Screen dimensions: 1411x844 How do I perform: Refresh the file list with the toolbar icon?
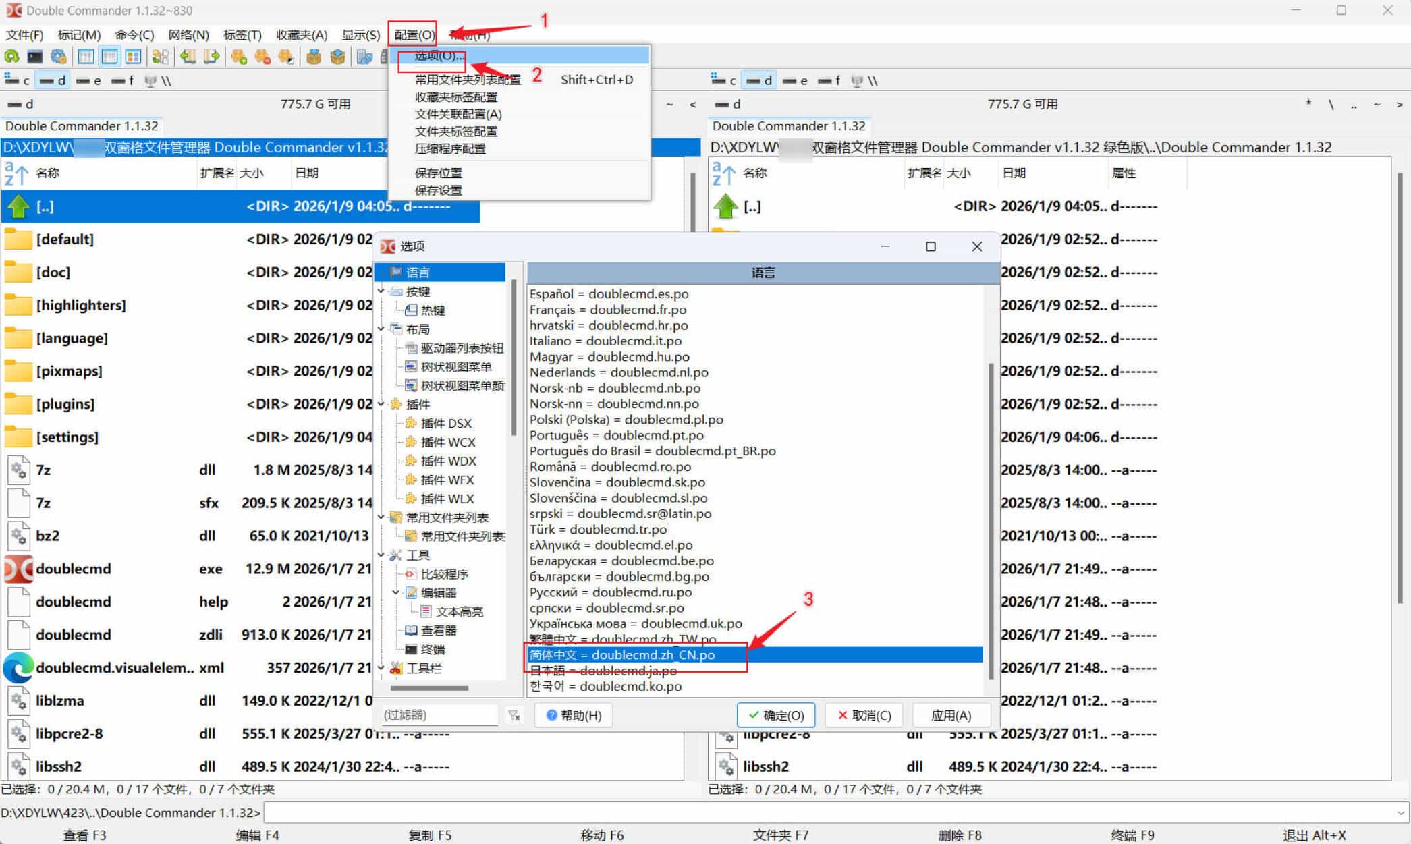pyautogui.click(x=13, y=57)
